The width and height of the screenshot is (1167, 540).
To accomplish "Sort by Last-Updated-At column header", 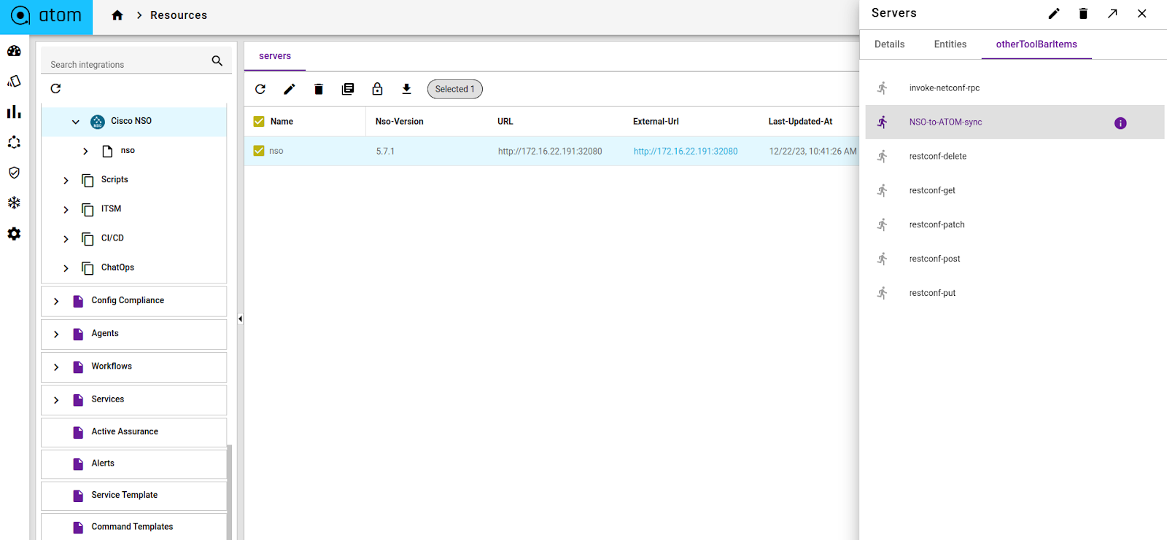I will click(800, 122).
